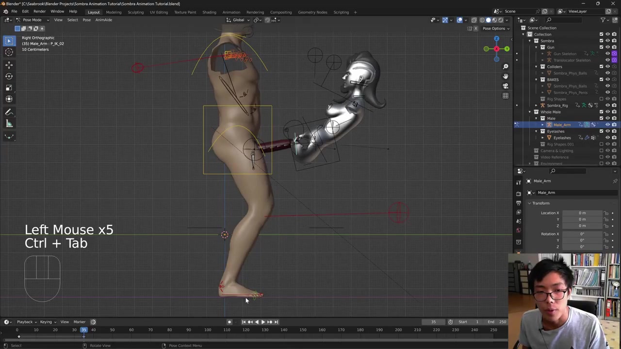This screenshot has height=349, width=621.
Task: Activate the Measure tool
Action: coord(9,124)
